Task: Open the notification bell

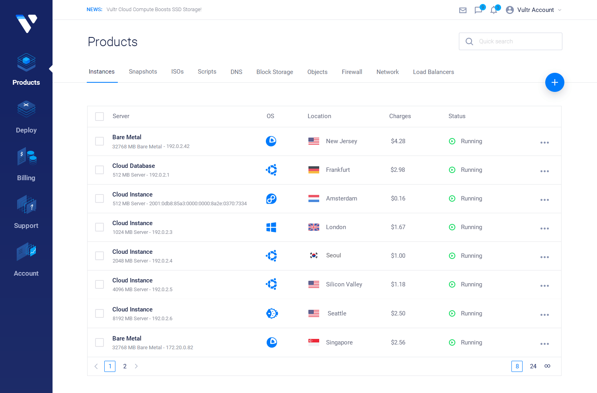Action: point(494,10)
